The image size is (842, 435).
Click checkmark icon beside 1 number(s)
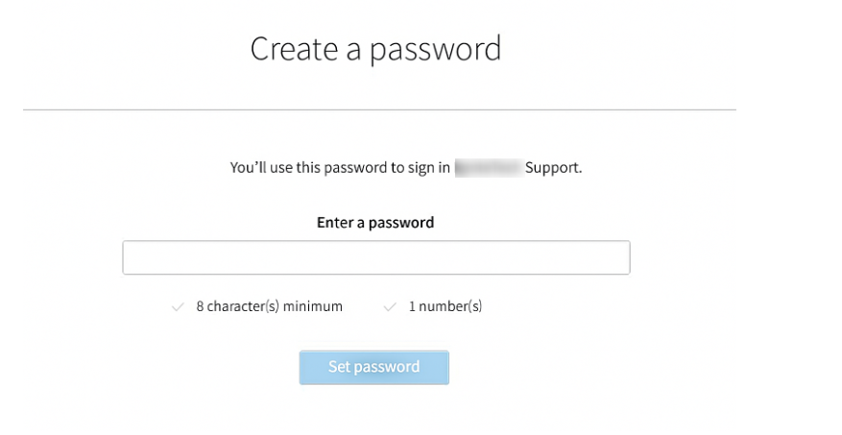(x=389, y=307)
